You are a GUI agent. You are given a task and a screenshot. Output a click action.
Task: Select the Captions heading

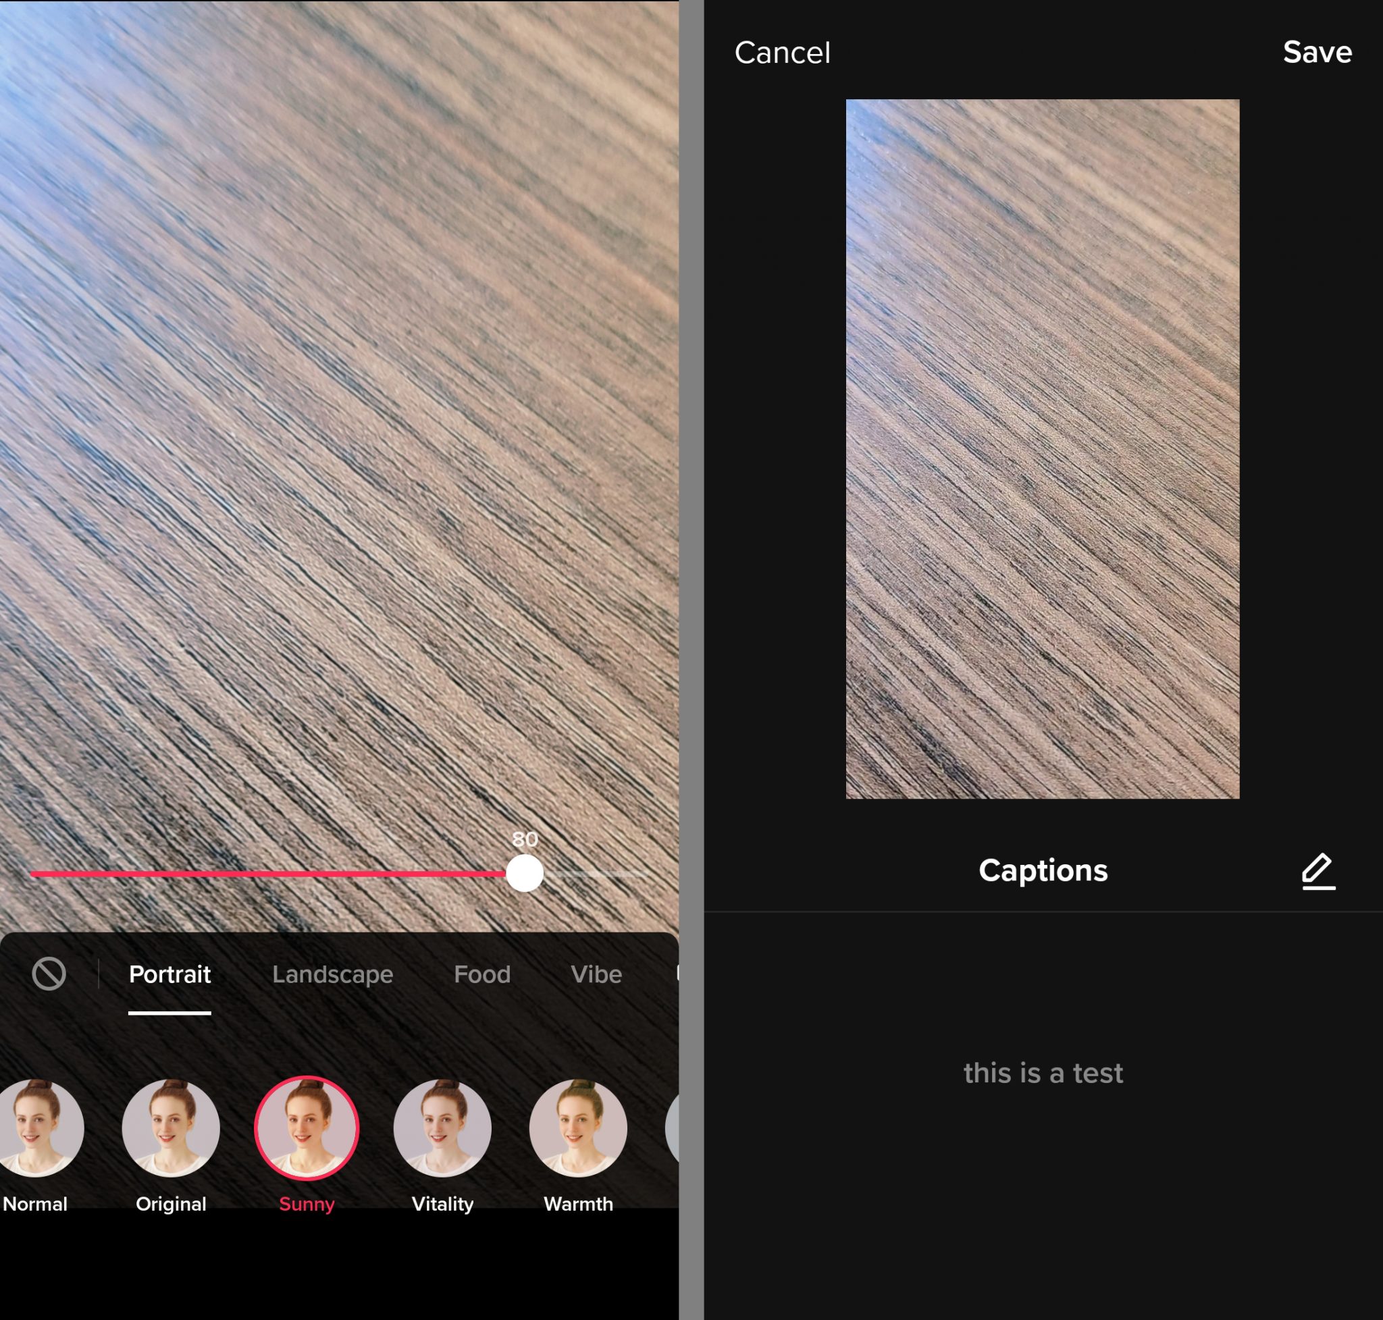(1043, 870)
